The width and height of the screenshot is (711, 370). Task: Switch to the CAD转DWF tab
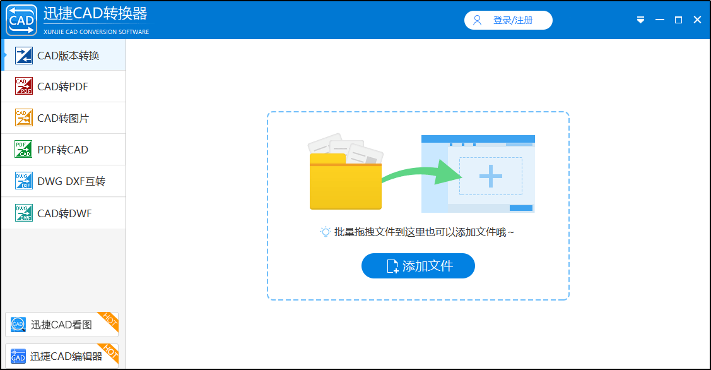63,212
